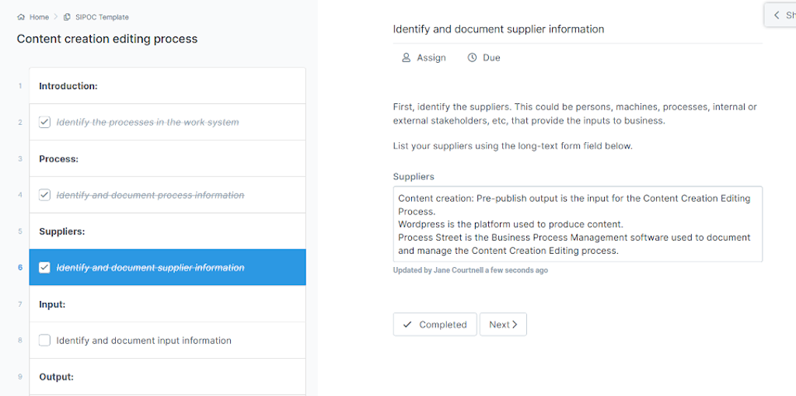Viewport: 796px width, 396px height.
Task: Open the SIPOC Template breadcrumb link
Action: pyautogui.click(x=102, y=17)
